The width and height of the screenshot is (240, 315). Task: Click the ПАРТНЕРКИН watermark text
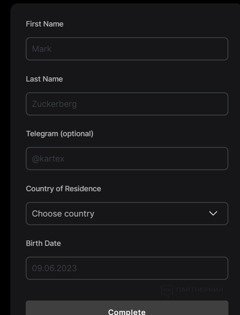pyautogui.click(x=200, y=290)
